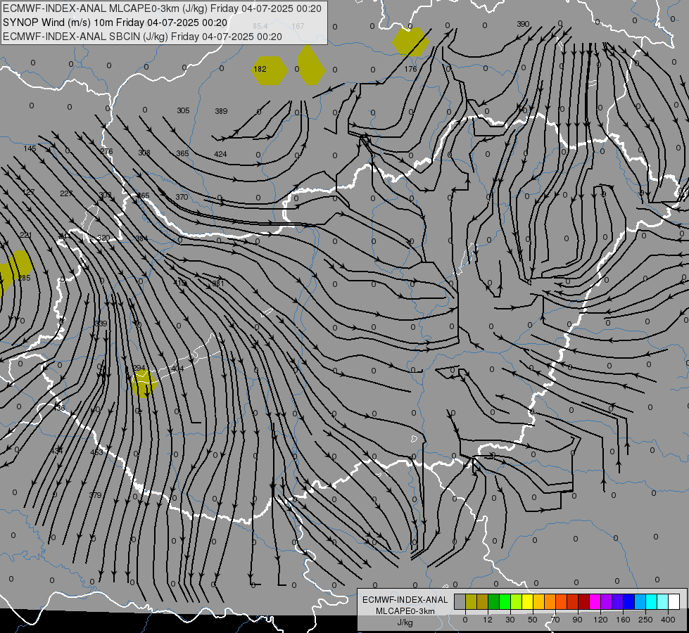
Task: Click the legend scale label 90
Action: (x=577, y=620)
